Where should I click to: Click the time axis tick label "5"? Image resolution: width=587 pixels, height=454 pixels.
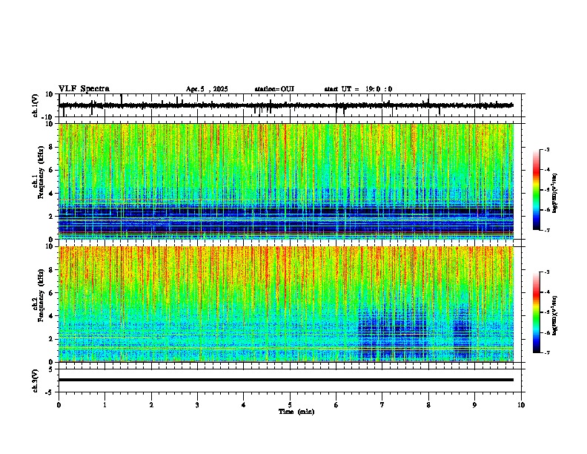290,405
